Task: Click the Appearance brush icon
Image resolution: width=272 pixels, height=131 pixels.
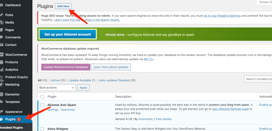Action: [1, 112]
